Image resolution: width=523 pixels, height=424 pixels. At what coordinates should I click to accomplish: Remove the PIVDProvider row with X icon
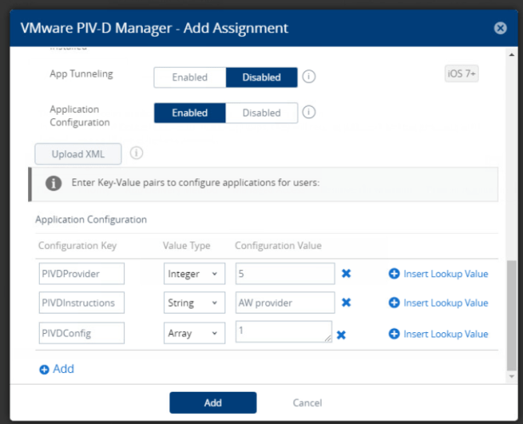(346, 274)
